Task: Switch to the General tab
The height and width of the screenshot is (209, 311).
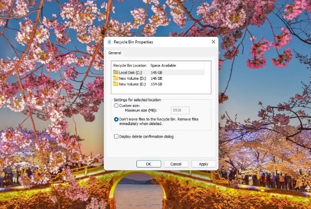Action: point(115,53)
